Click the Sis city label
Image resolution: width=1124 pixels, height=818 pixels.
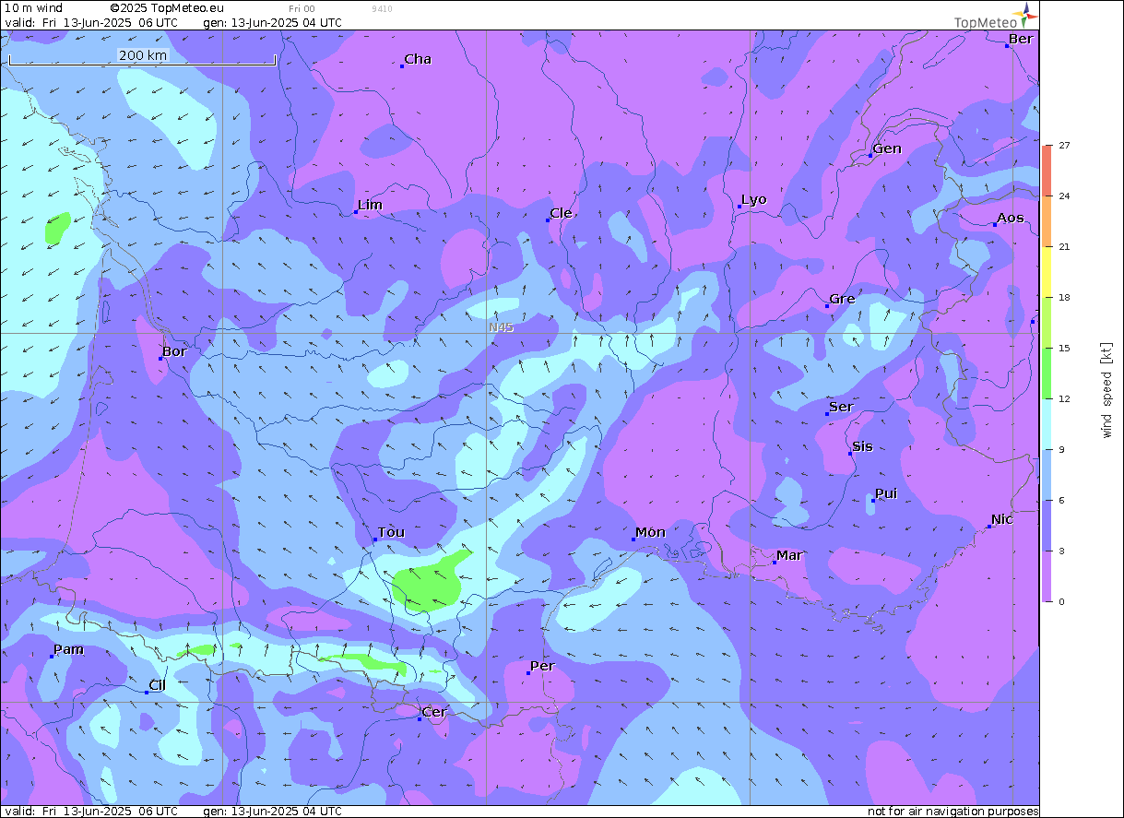coord(862,446)
